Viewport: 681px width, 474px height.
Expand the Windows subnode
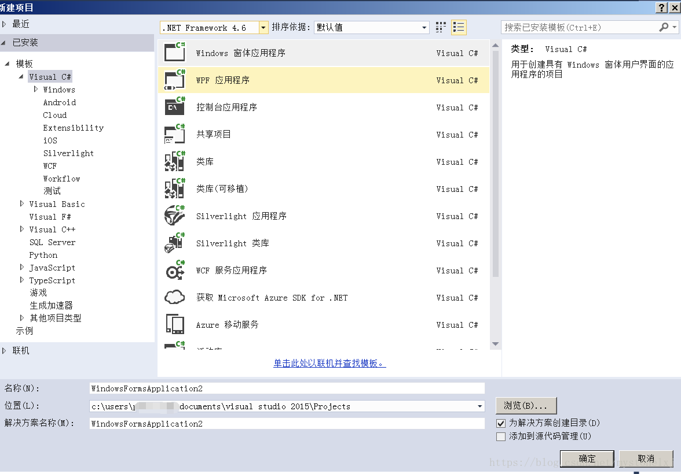36,89
